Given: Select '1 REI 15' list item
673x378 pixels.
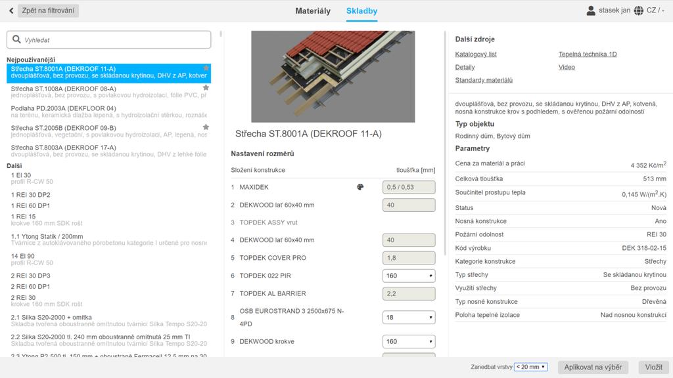Looking at the screenshot, I should point(108,220).
